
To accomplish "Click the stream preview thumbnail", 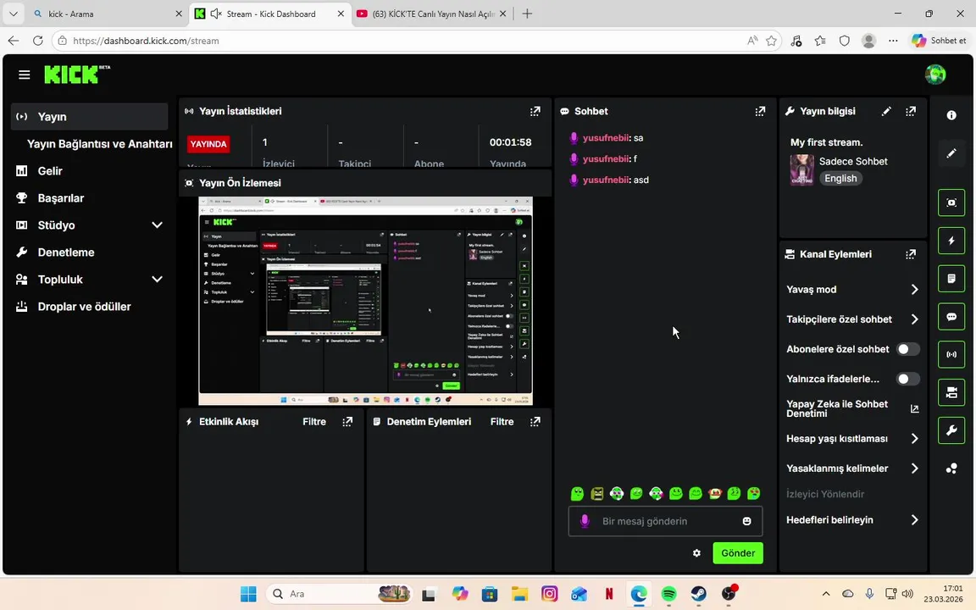I will 365,302.
